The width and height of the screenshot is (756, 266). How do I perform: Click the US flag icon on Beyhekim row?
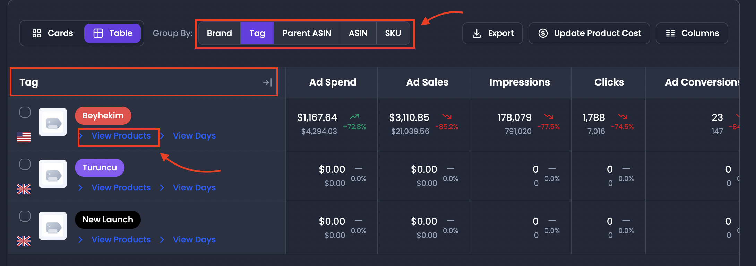coord(24,137)
